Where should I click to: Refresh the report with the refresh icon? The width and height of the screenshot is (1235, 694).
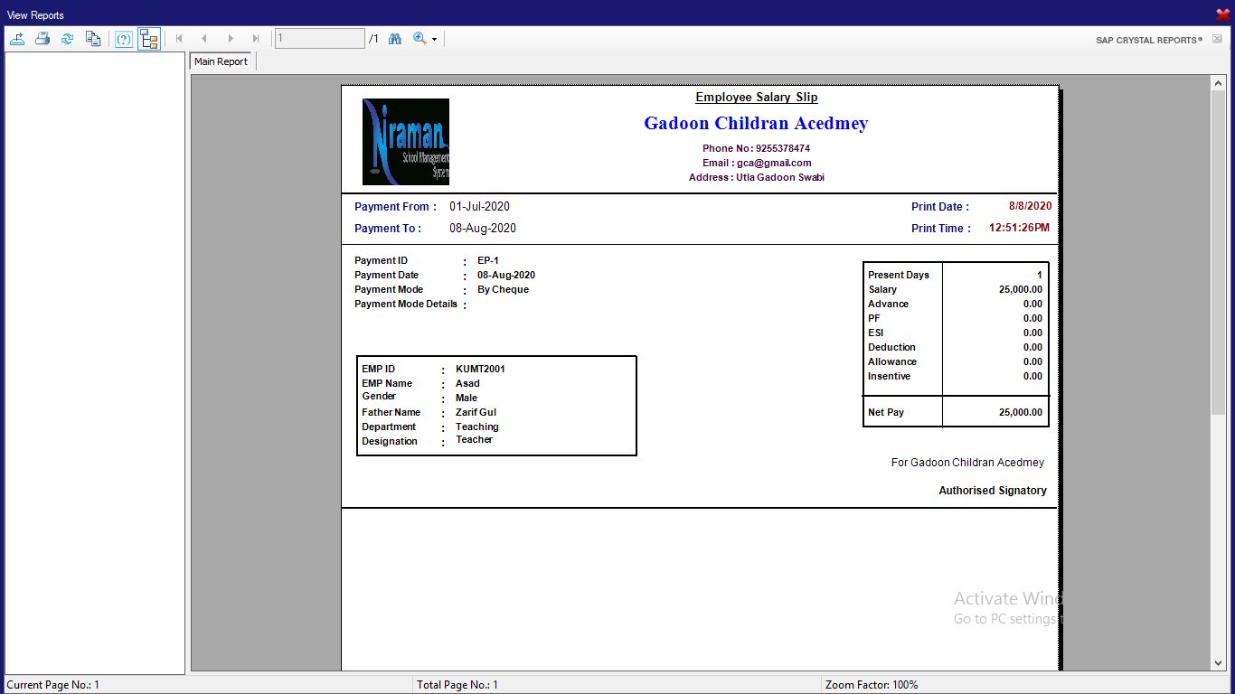tap(68, 39)
